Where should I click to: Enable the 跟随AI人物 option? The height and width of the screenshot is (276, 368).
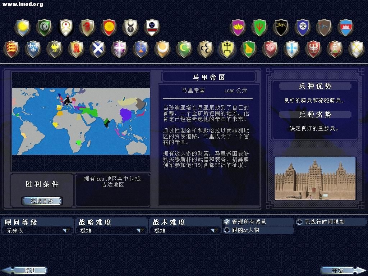(227, 230)
